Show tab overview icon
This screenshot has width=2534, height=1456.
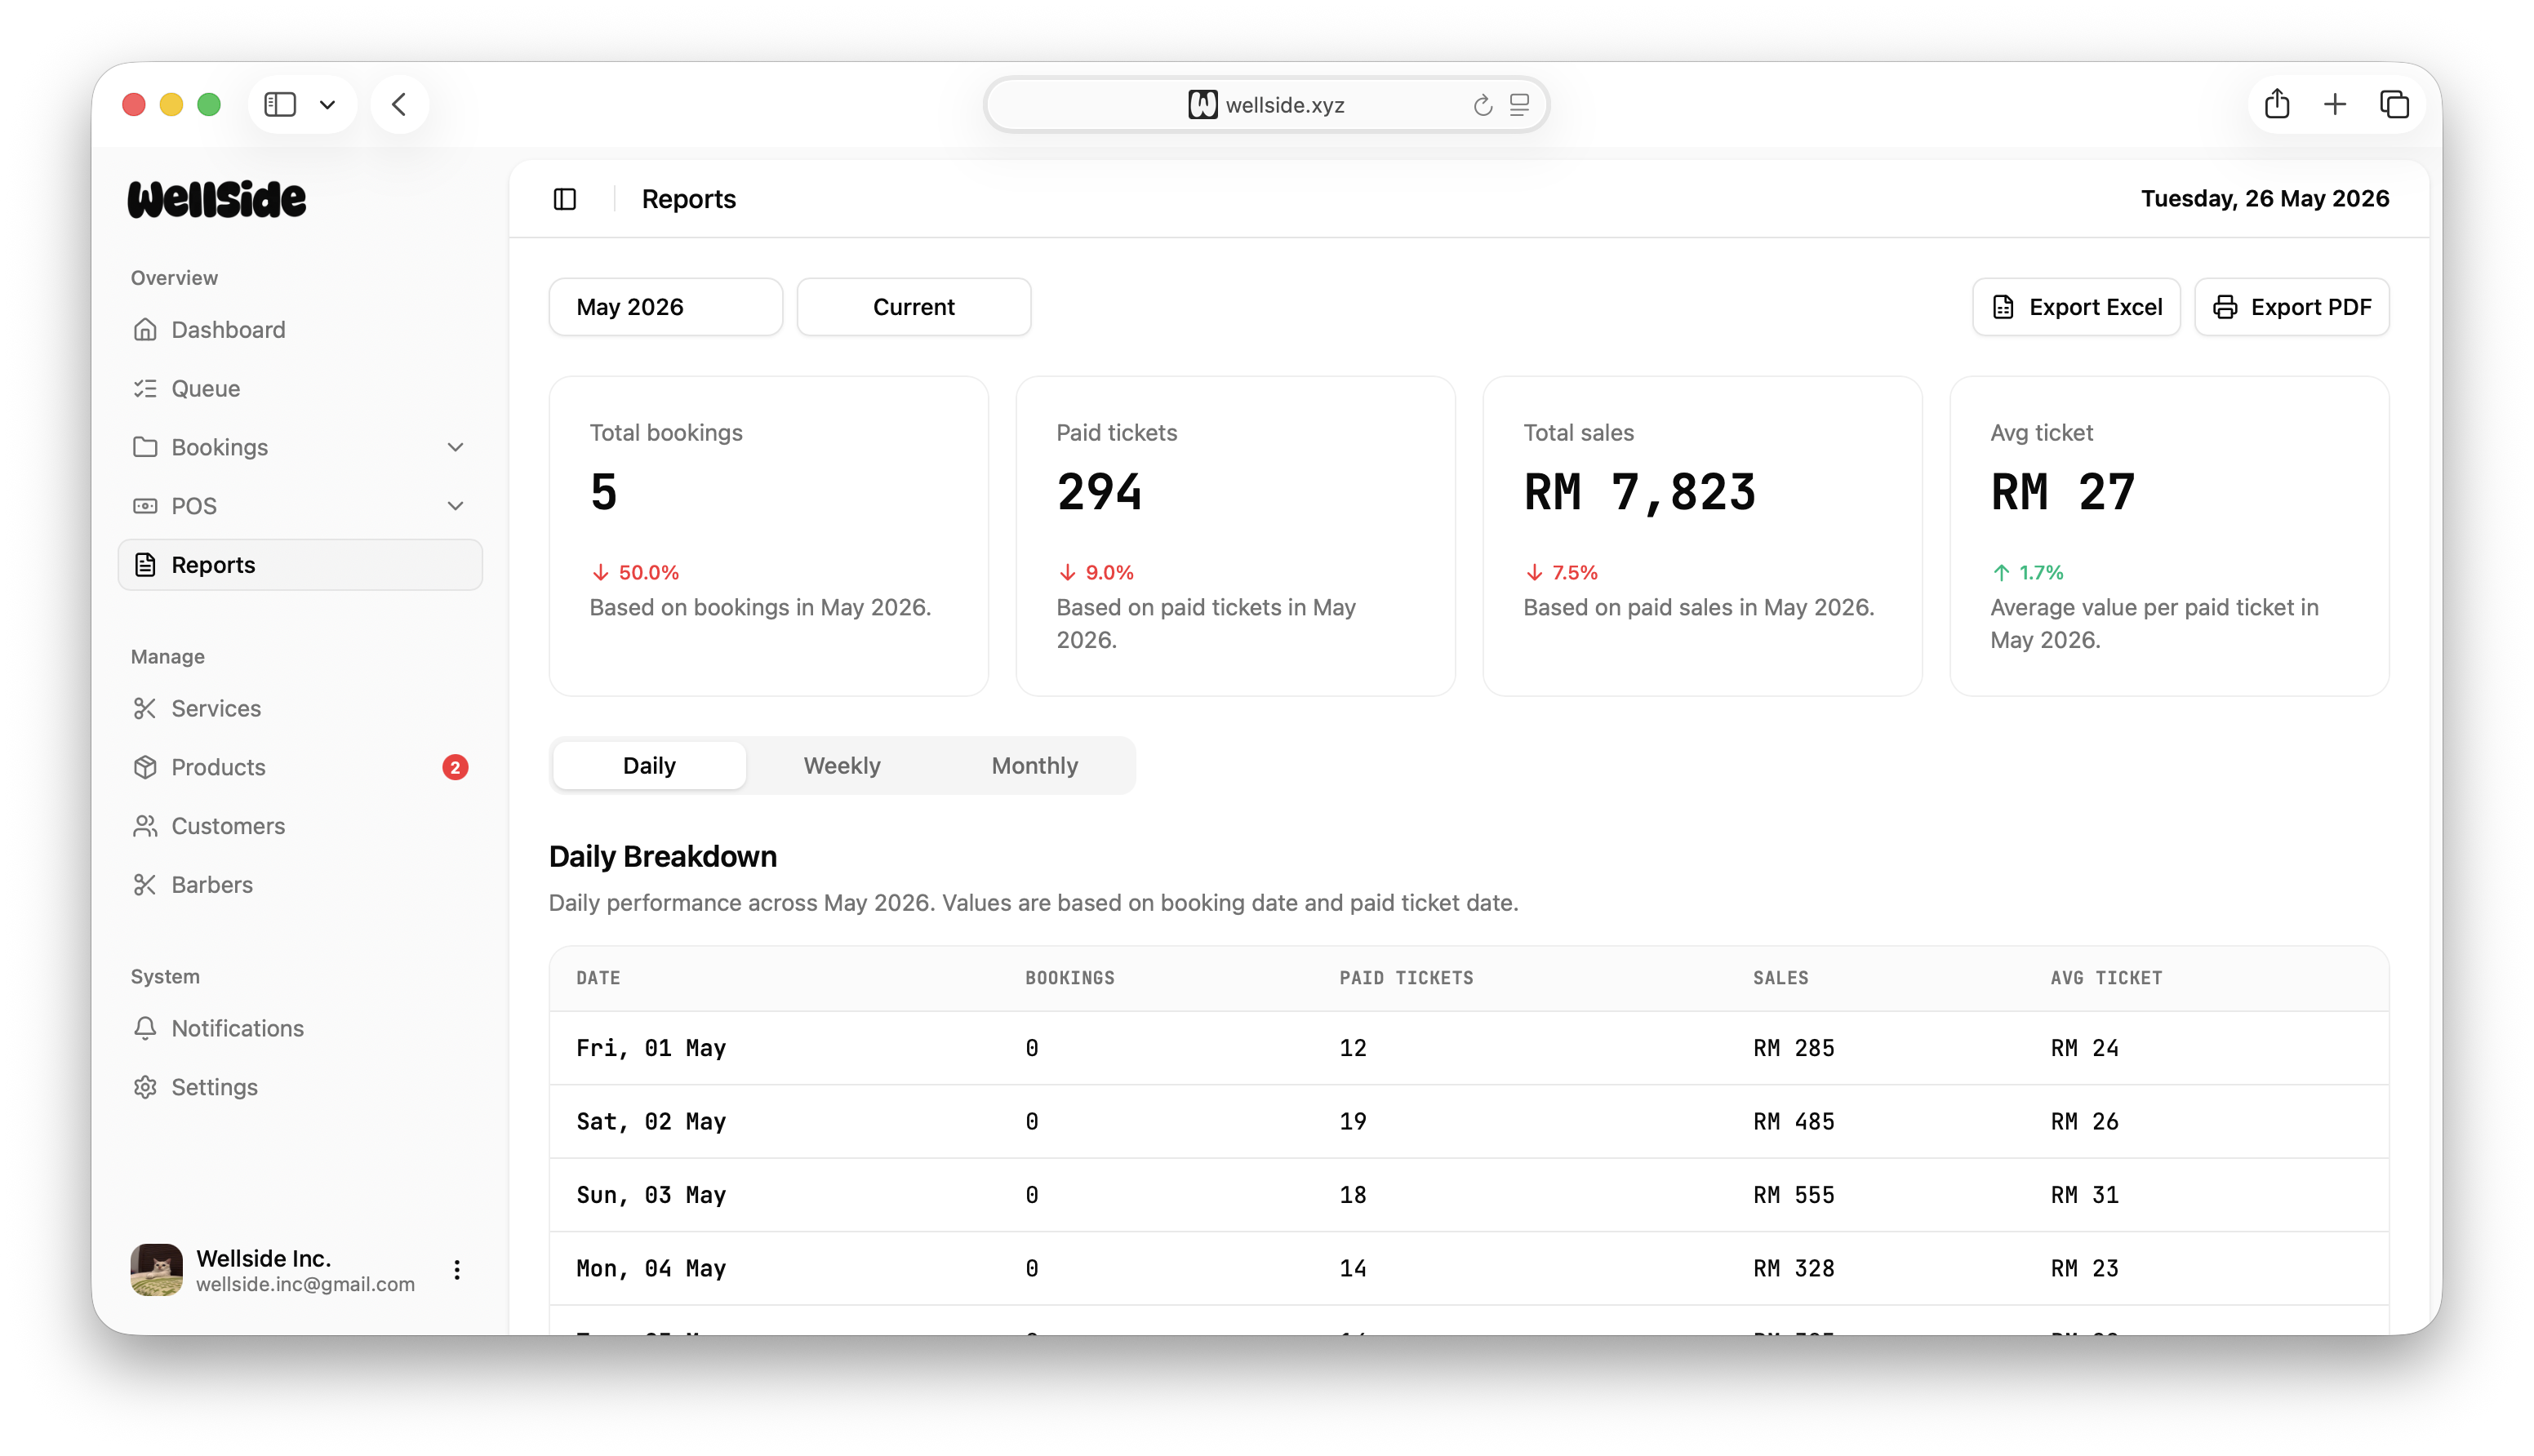[x=2394, y=104]
